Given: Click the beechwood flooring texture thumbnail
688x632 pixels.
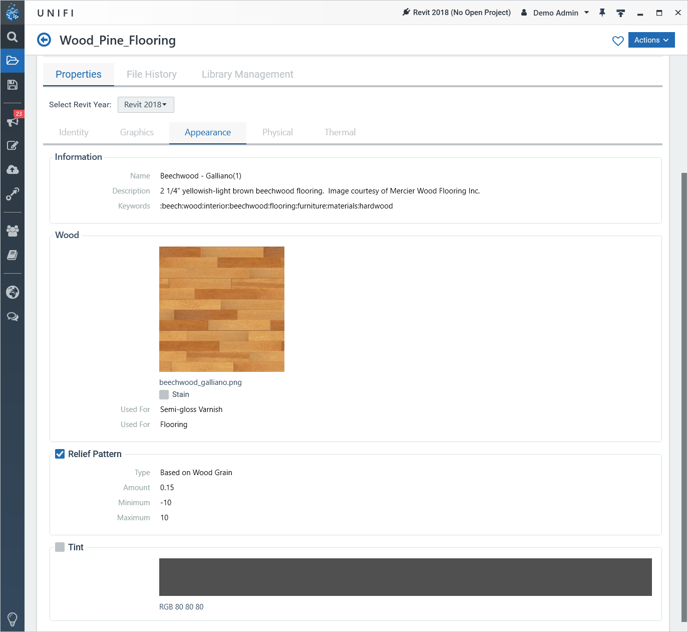Looking at the screenshot, I should click(x=222, y=309).
